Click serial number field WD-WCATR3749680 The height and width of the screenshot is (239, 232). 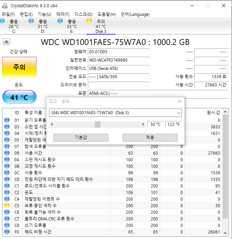coord(119,60)
